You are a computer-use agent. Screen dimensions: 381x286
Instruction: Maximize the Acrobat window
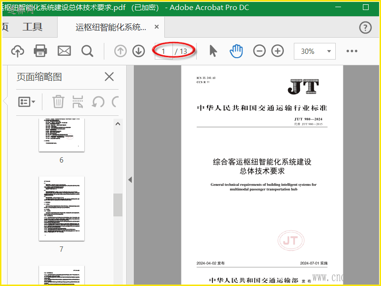click(x=366, y=7)
